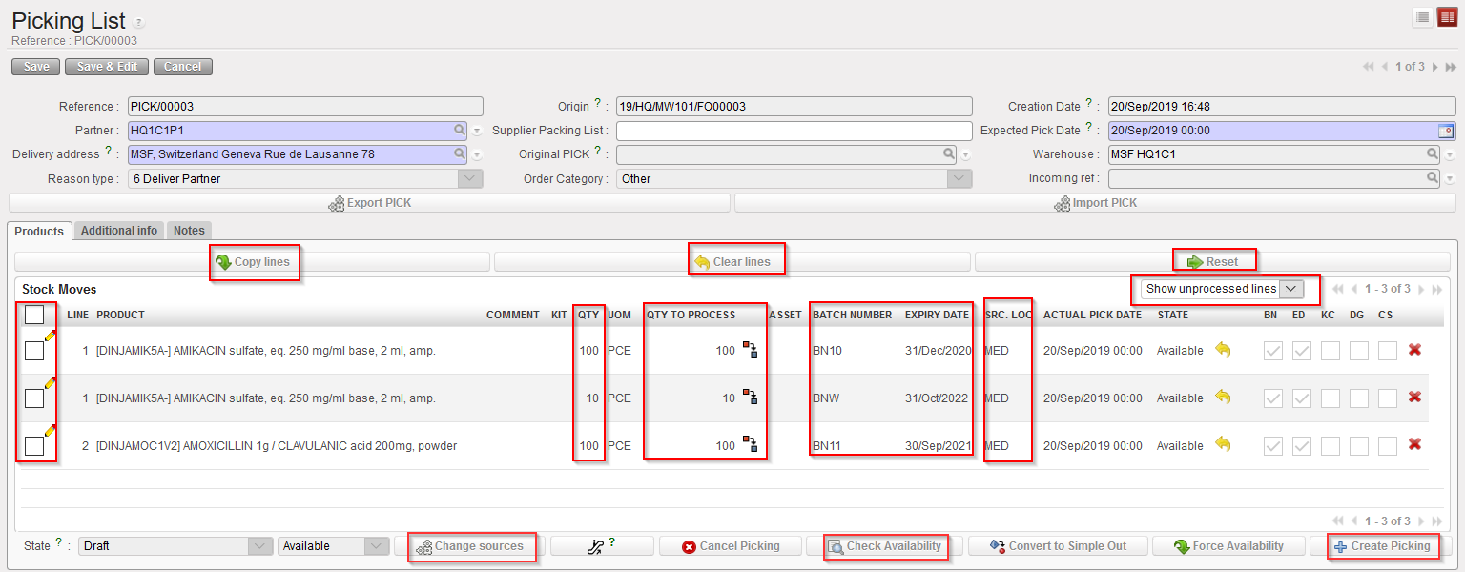This screenshot has width=1465, height=572.
Task: Switch to the Additional info tab
Action: [x=119, y=231]
